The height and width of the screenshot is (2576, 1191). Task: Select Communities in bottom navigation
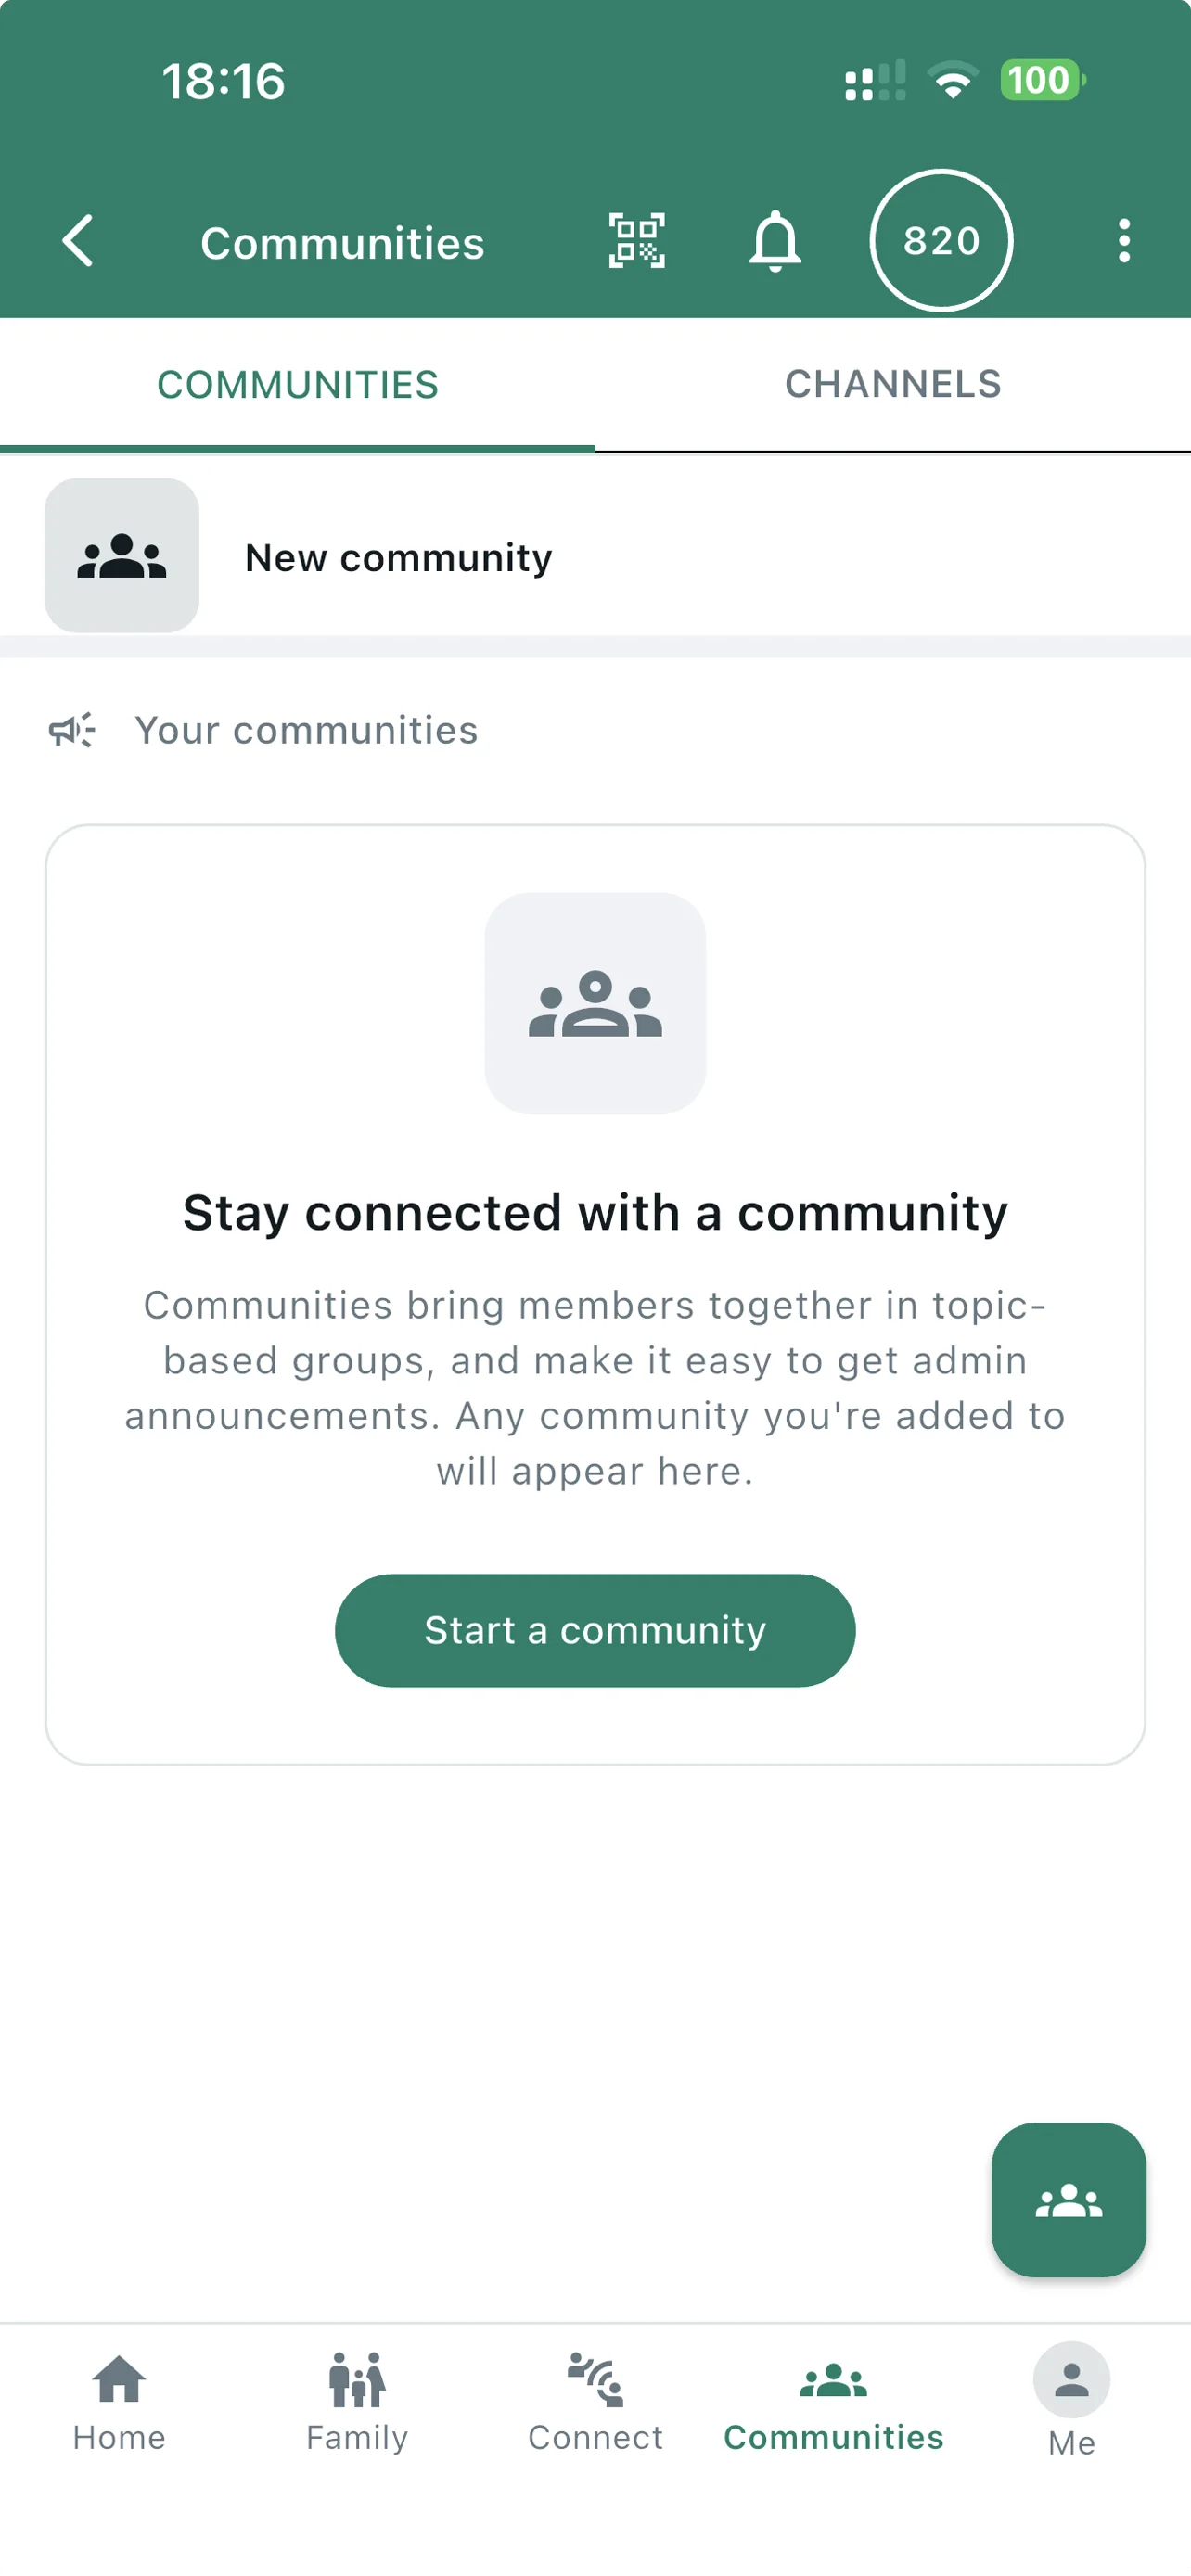point(833,2403)
